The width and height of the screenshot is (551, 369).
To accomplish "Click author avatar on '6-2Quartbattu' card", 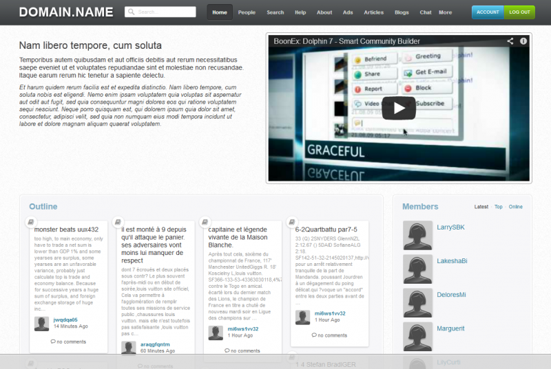I will point(302,317).
